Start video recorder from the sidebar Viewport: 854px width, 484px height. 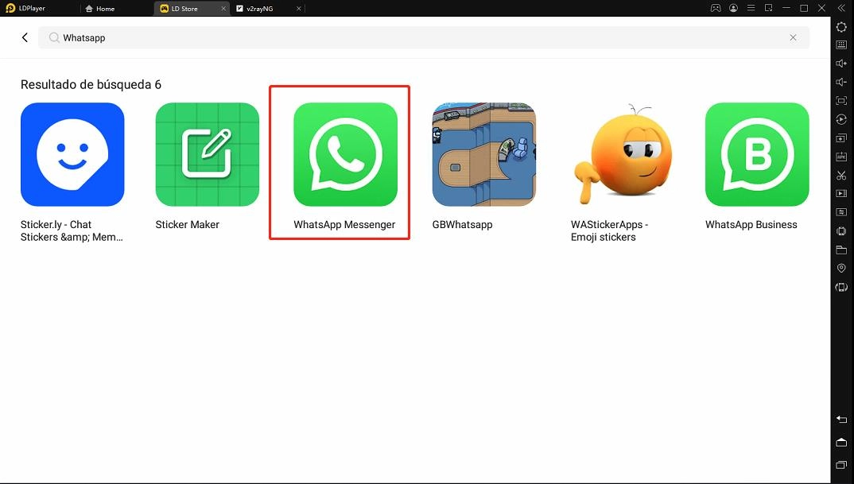click(841, 193)
